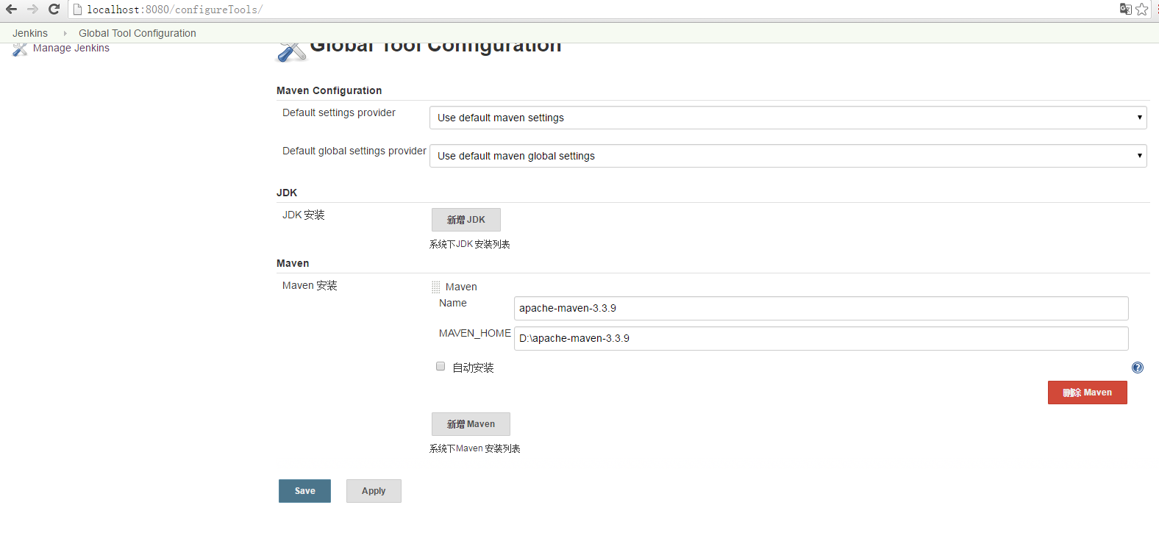Click the Default settings provider label
1159x541 pixels.
pos(339,112)
